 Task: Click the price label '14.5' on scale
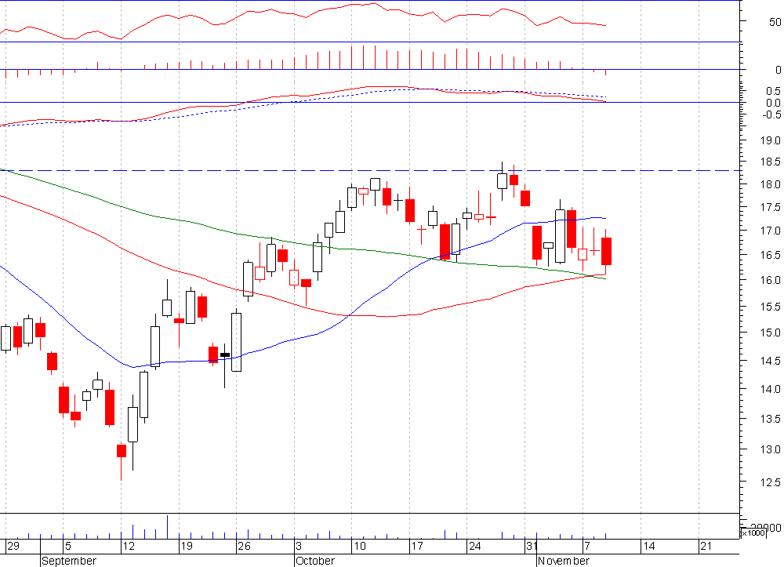coord(770,361)
